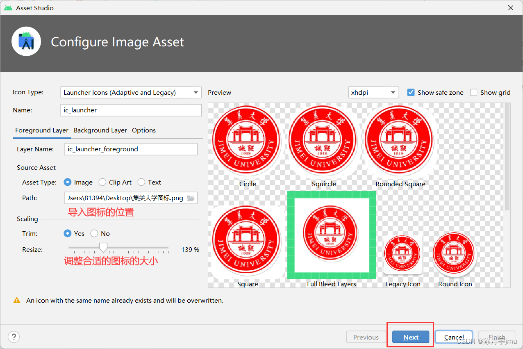Select the Circle icon preview
The width and height of the screenshot is (523, 349).
click(x=247, y=139)
